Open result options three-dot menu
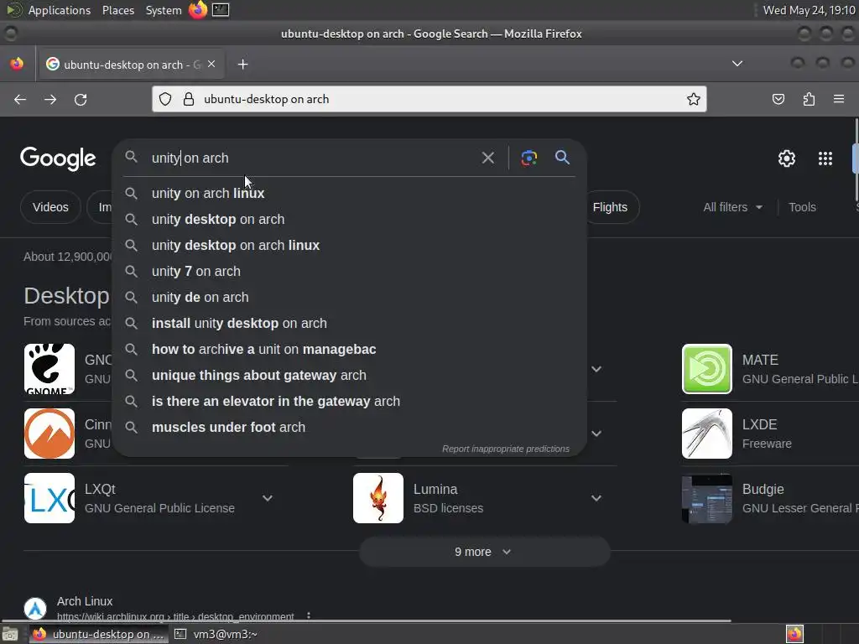The image size is (859, 644). pyautogui.click(x=309, y=616)
